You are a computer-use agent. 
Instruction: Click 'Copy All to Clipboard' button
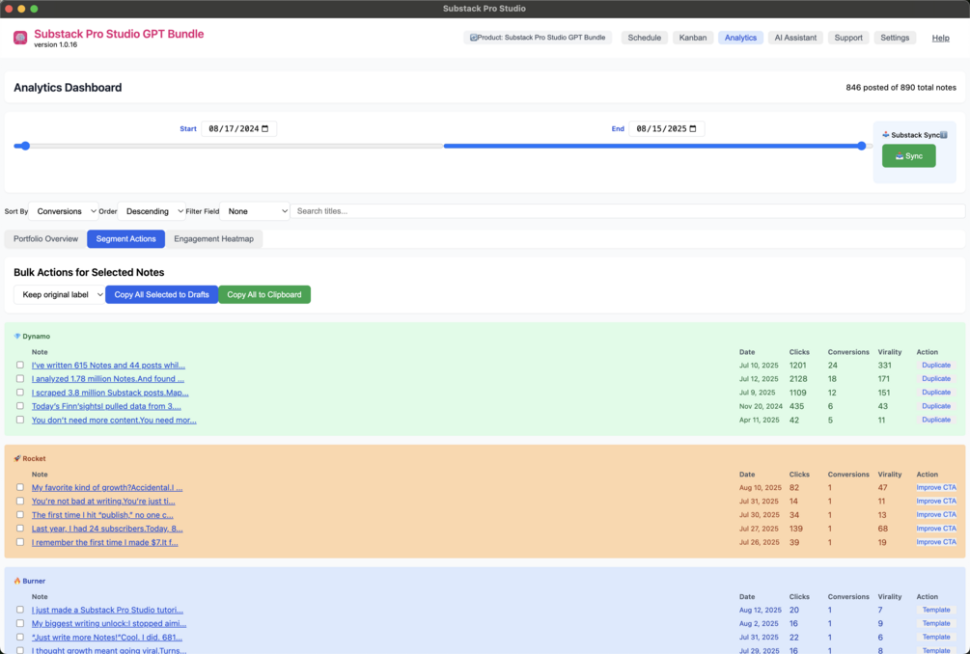point(264,295)
